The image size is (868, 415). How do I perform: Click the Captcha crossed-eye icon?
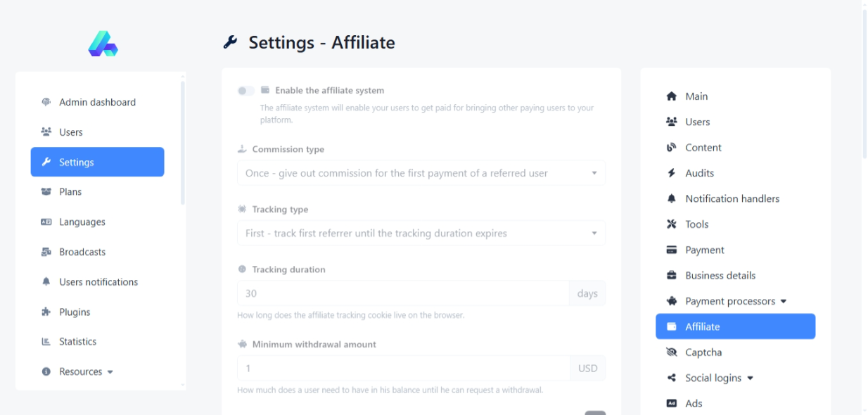pos(671,352)
